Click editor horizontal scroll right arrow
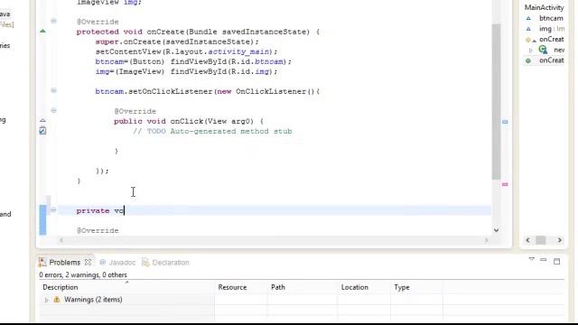 pyautogui.click(x=486, y=240)
